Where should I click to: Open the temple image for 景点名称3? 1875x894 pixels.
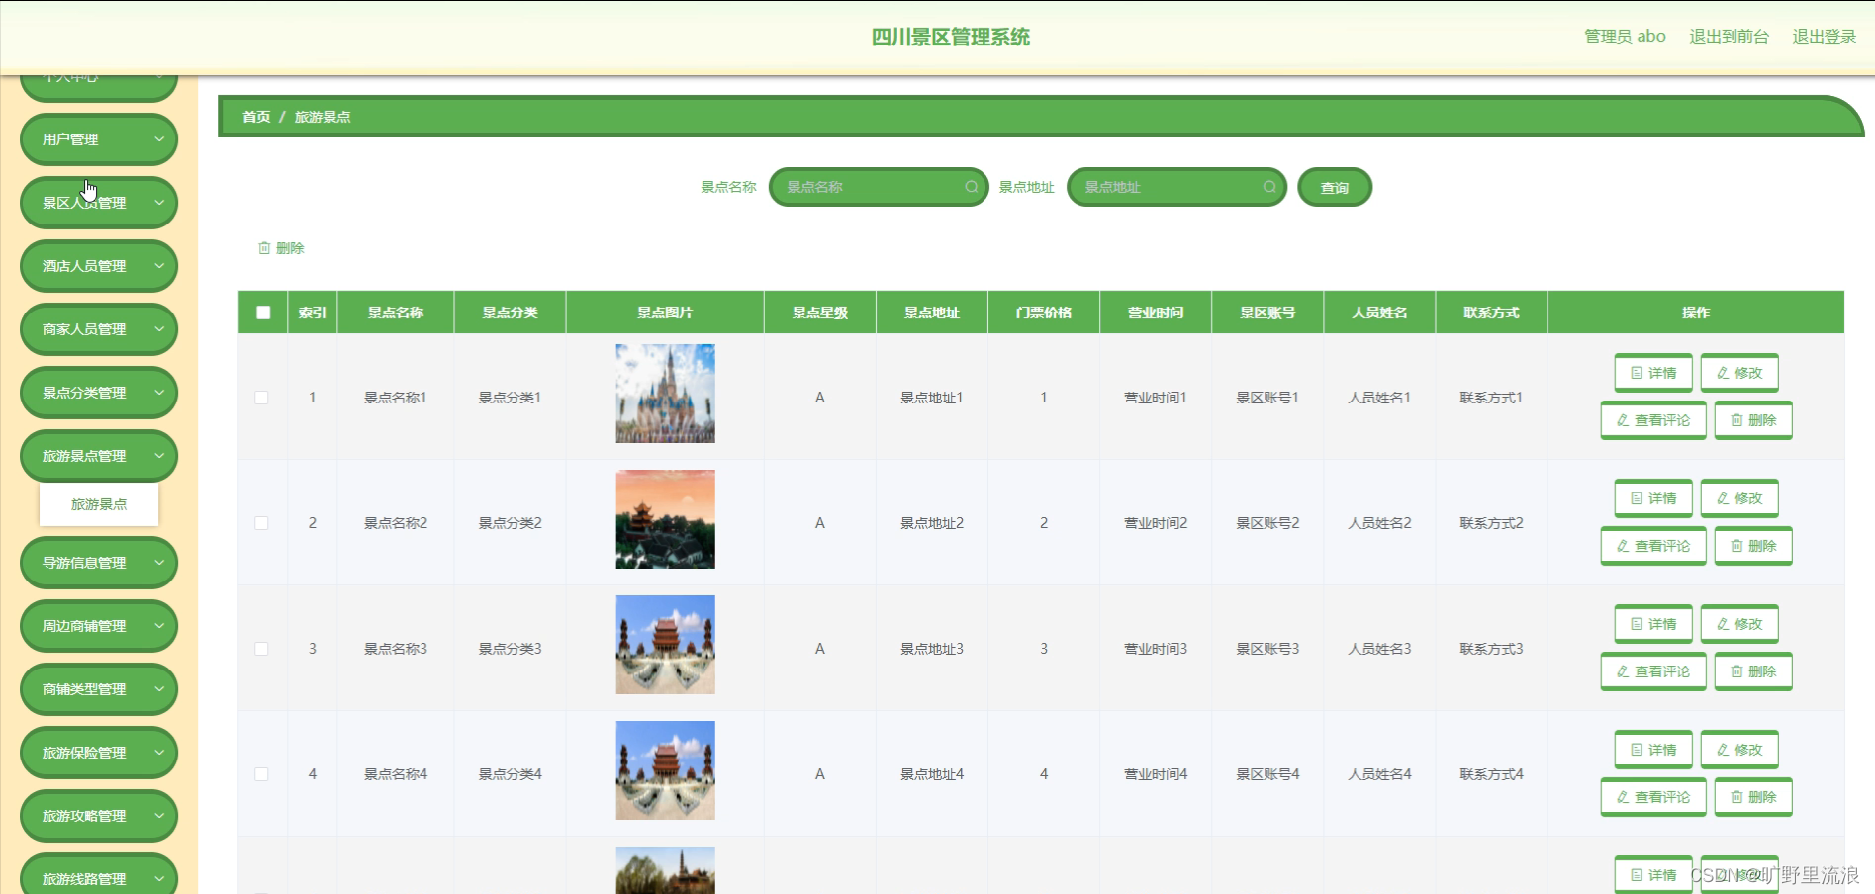665,645
